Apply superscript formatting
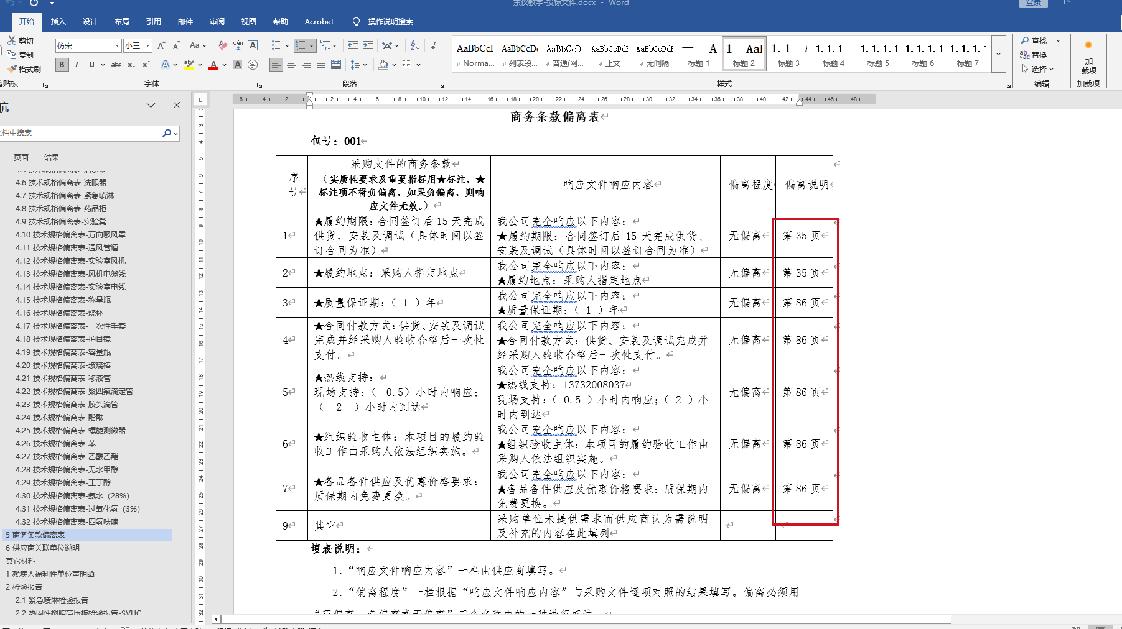Screen dimensions: 1122x629 point(146,65)
